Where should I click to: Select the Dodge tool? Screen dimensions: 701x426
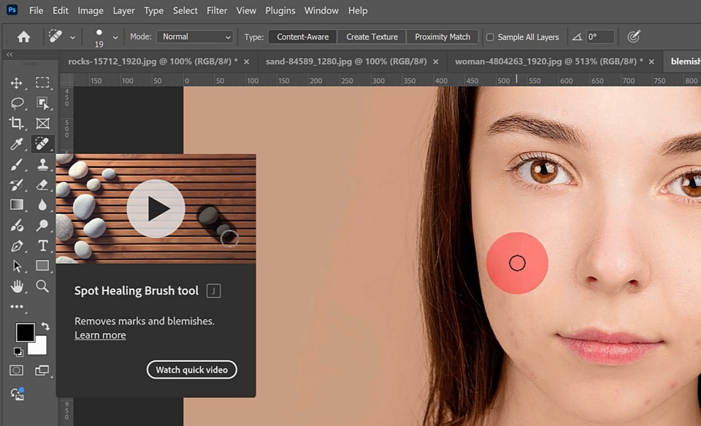[x=42, y=225]
